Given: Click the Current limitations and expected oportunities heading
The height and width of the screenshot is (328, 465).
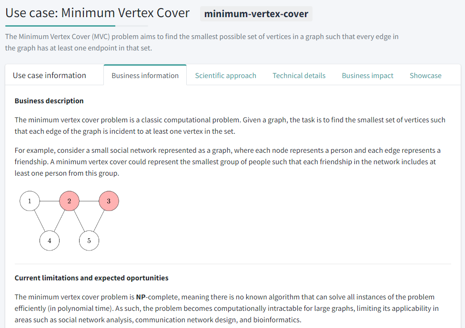Looking at the screenshot, I should coord(91,278).
